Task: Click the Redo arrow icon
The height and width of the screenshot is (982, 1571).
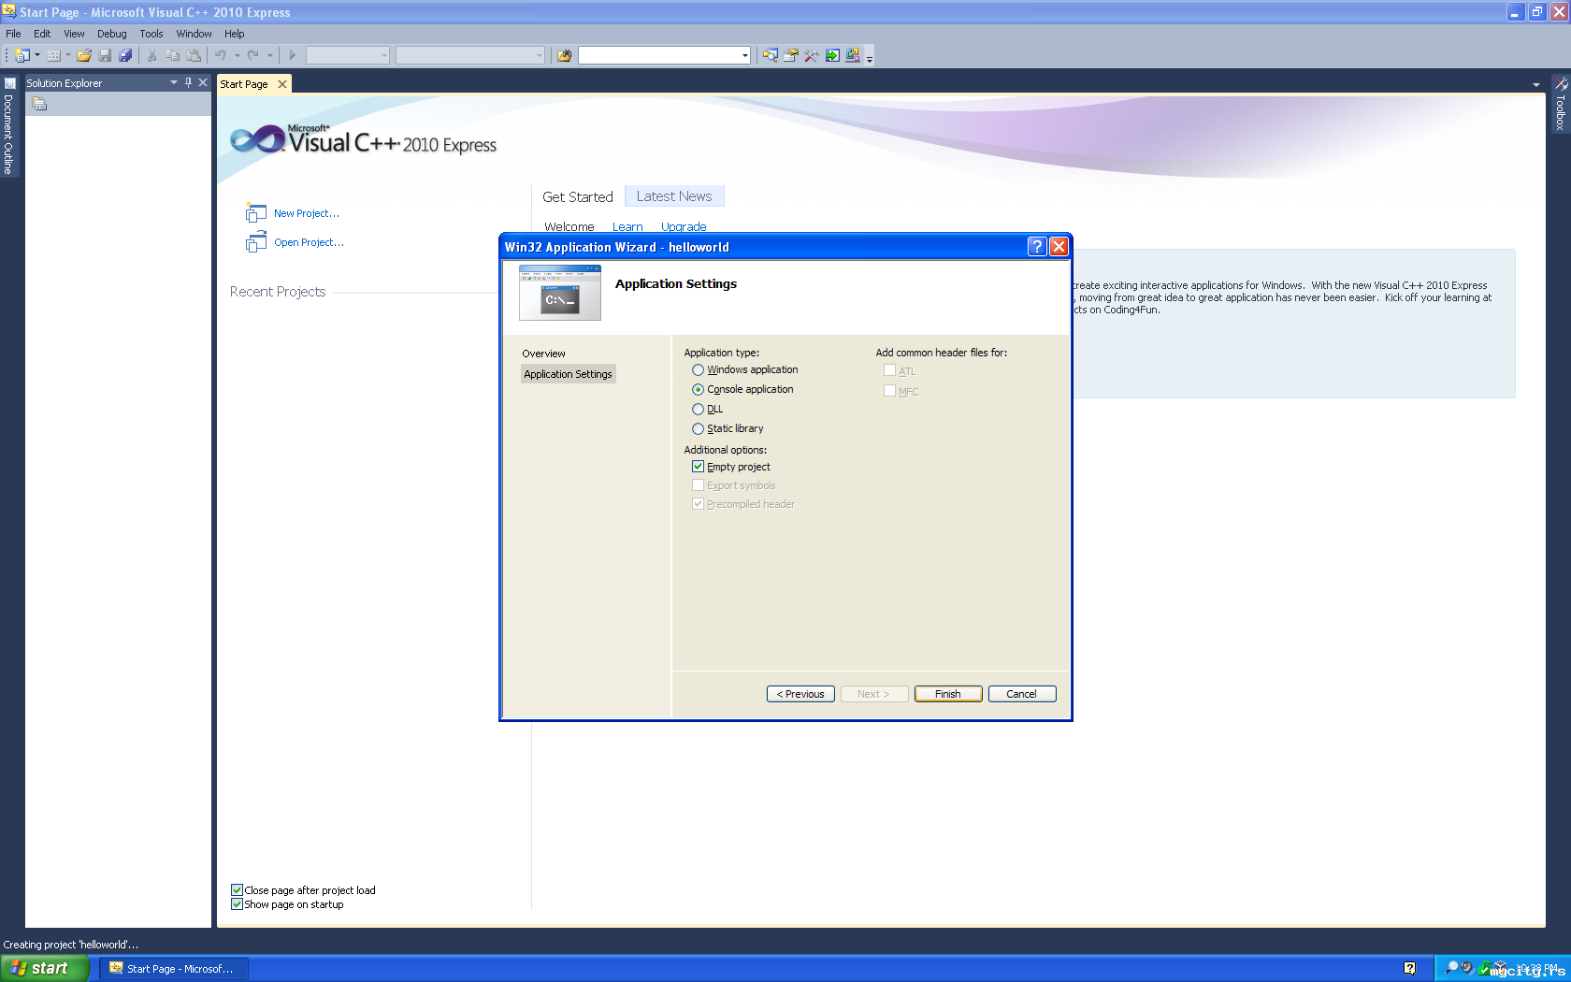Action: (x=253, y=55)
